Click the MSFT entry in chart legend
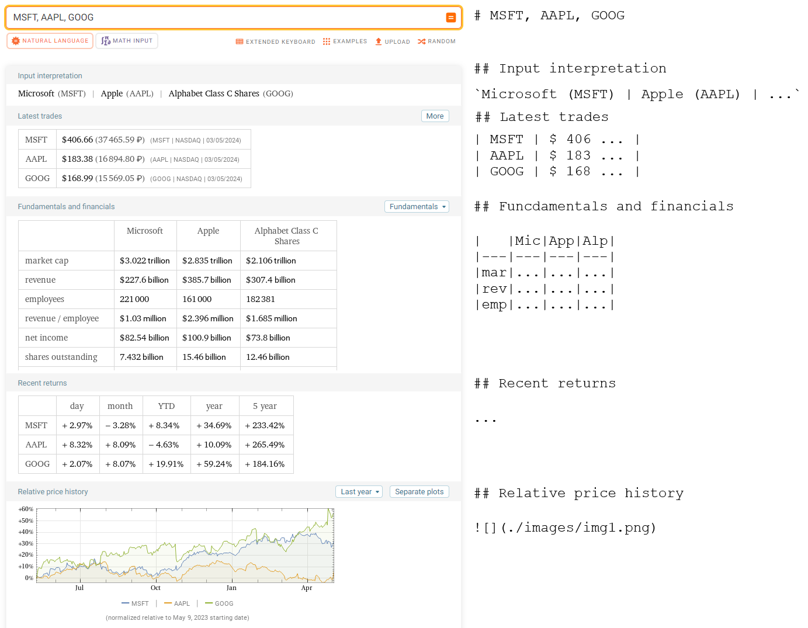 135,603
